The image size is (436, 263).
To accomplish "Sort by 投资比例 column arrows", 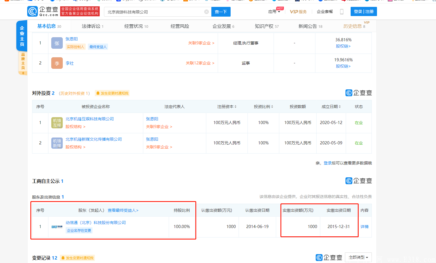I will [x=272, y=107].
